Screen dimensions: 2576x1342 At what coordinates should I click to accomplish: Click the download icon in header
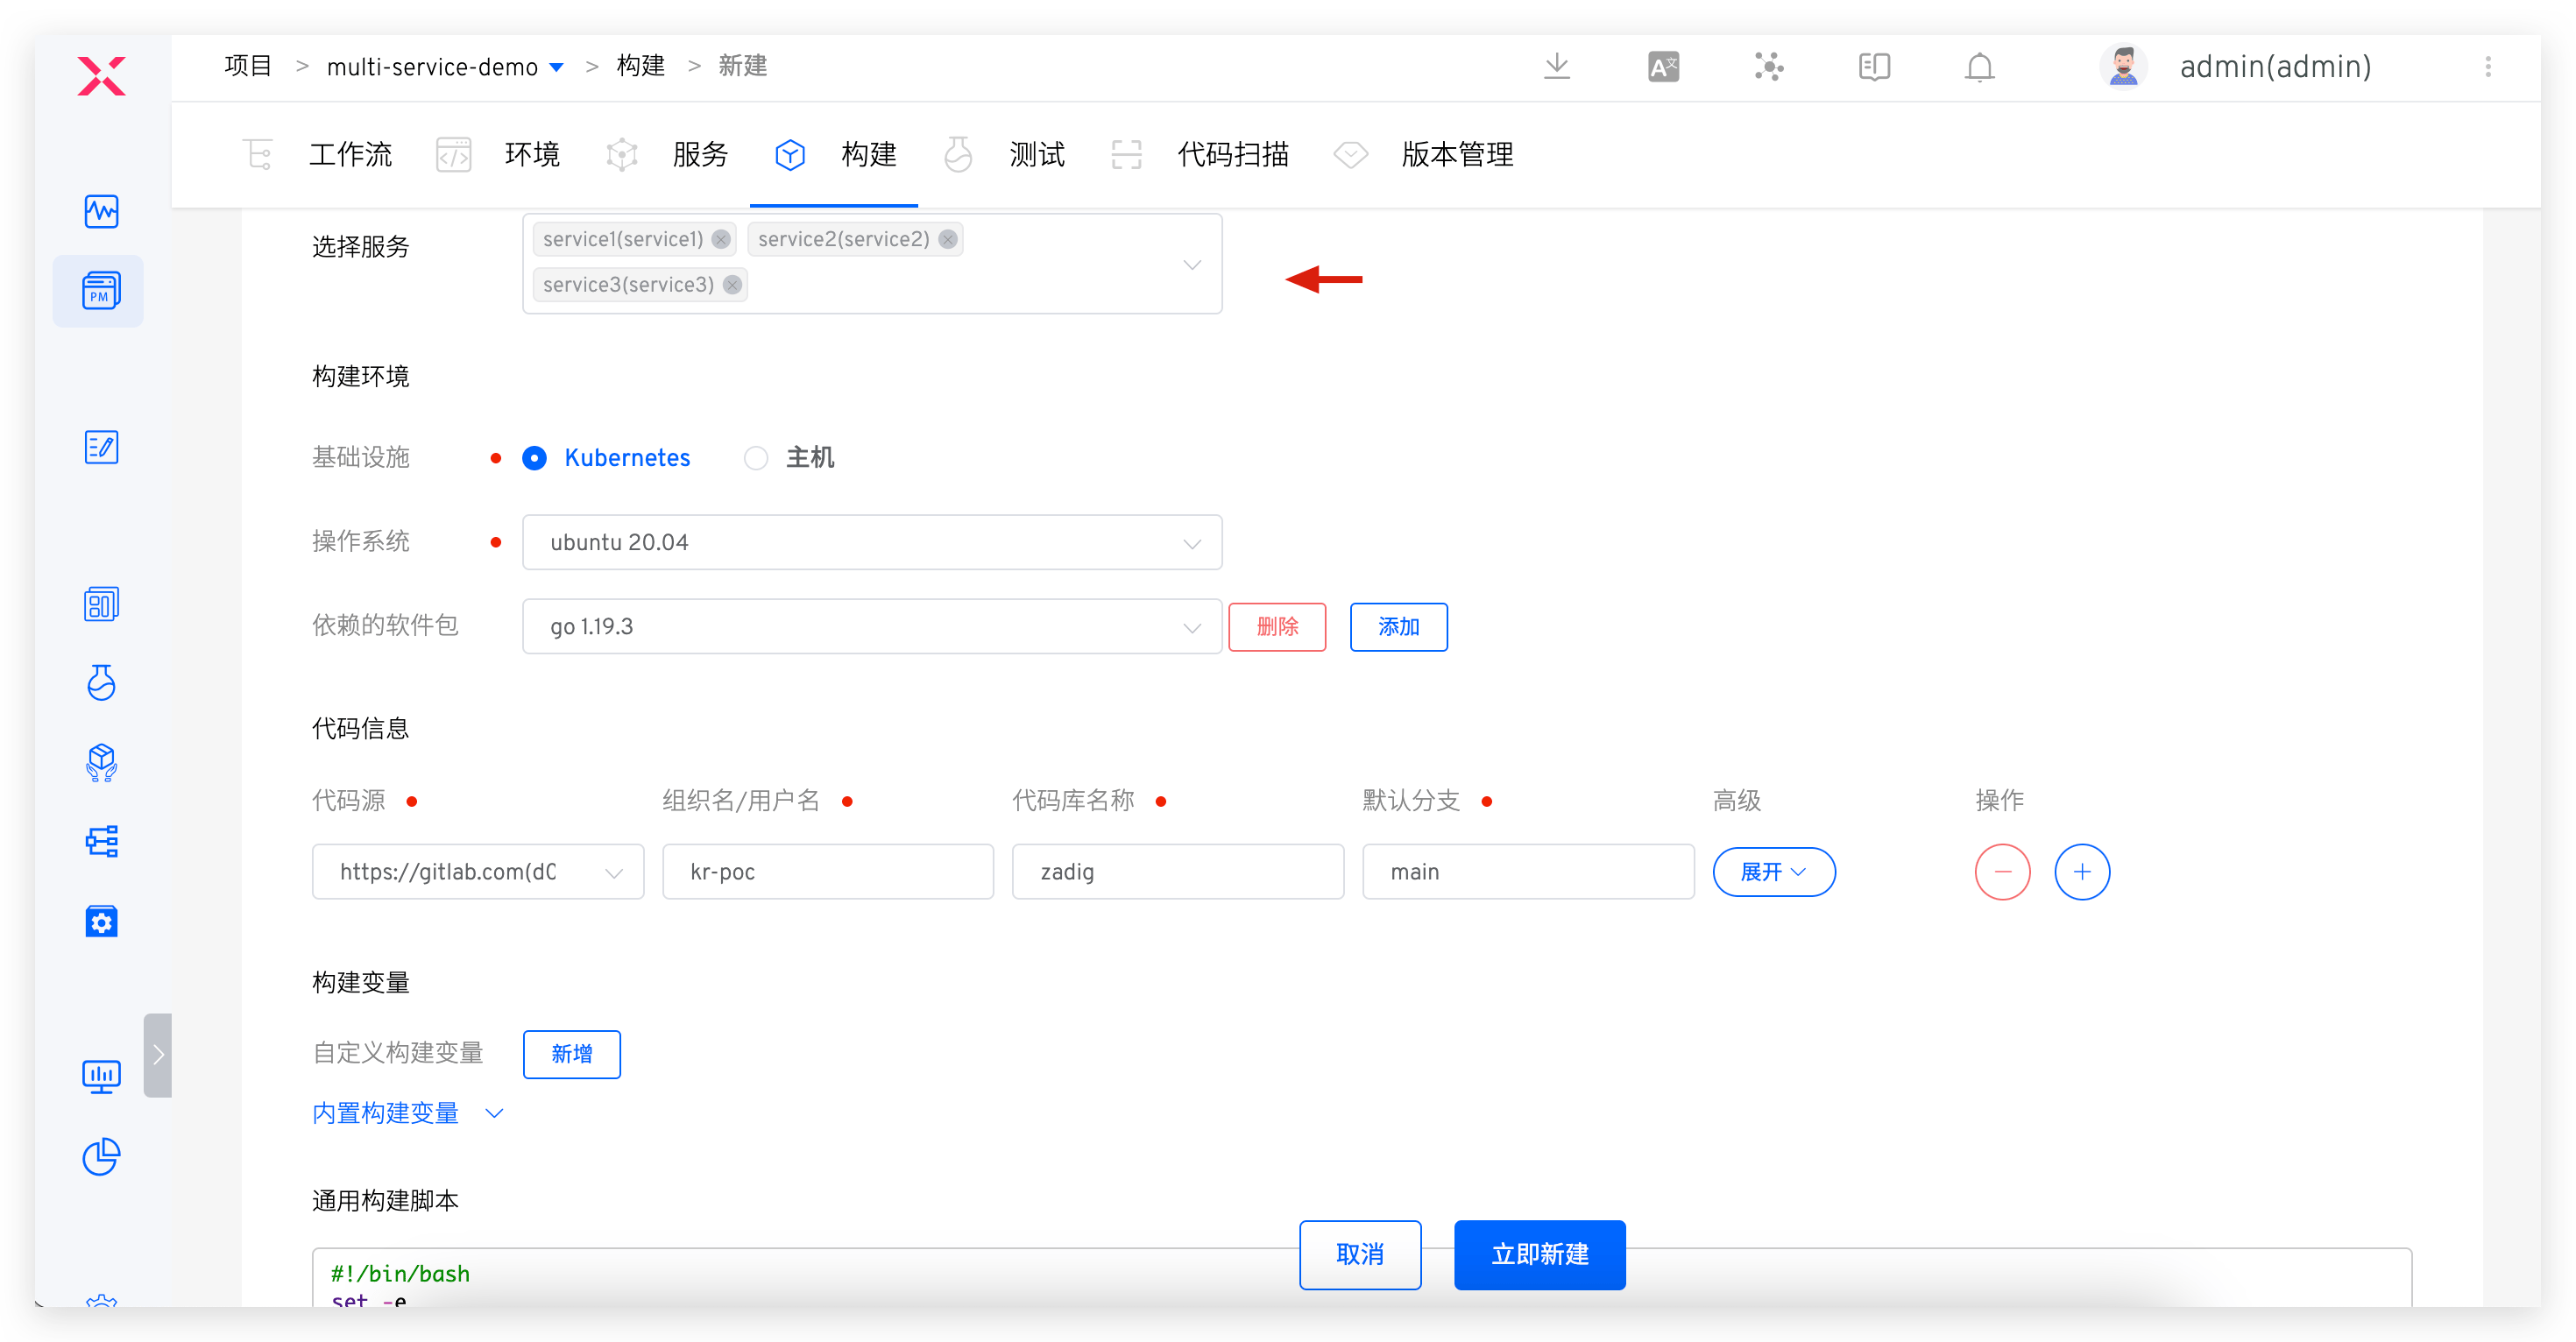(x=1556, y=67)
